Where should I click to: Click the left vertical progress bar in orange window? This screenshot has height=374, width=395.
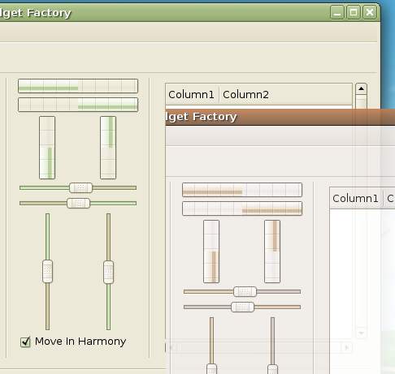coord(211,251)
